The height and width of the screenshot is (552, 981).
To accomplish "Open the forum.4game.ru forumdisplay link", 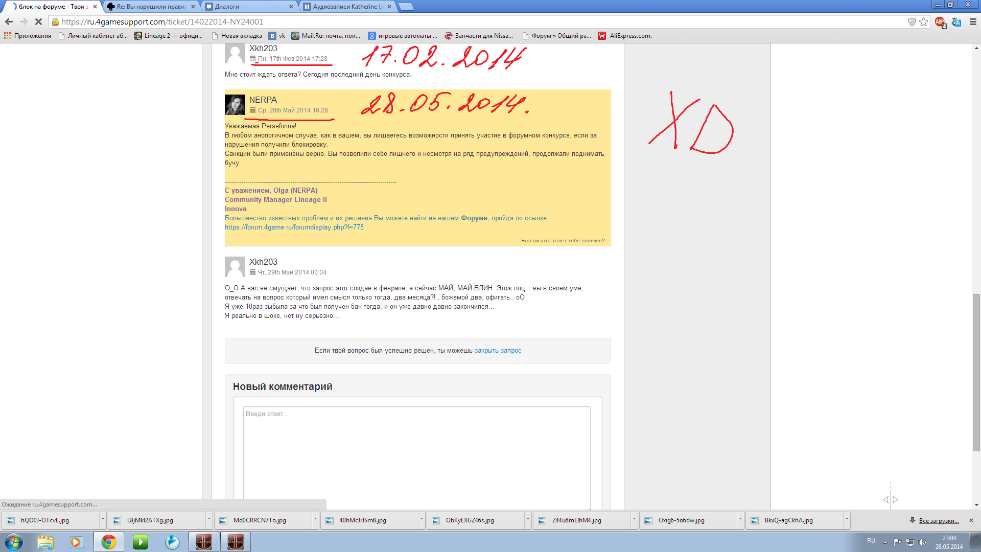I will pos(294,227).
